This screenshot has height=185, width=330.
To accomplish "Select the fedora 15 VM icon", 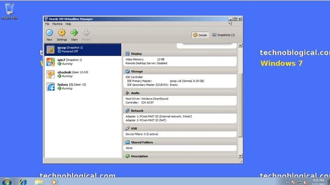I will coord(51,87).
